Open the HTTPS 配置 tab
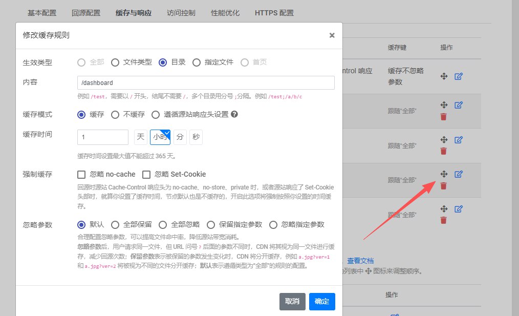Image resolution: width=519 pixels, height=316 pixels. (274, 13)
